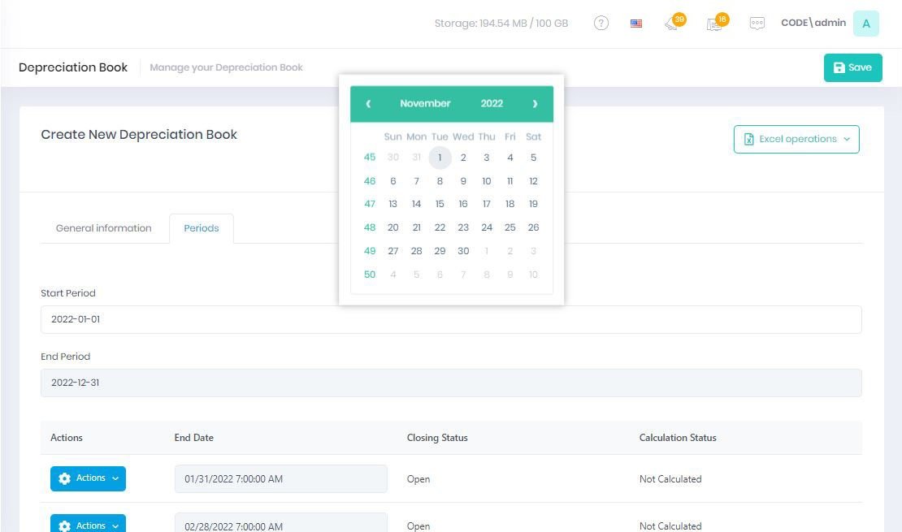Viewport: 902px width, 532px height.
Task: Open notifications icon with 38 badge
Action: (x=673, y=24)
